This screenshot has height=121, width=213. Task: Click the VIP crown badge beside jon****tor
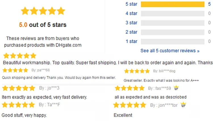tap(183, 105)
